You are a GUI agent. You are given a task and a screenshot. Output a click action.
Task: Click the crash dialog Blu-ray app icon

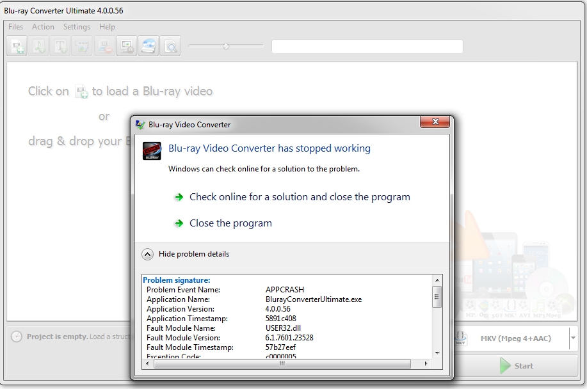(x=152, y=151)
